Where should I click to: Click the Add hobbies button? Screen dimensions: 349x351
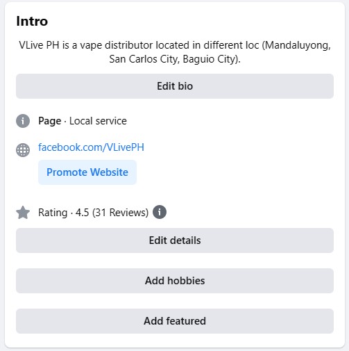coord(175,281)
